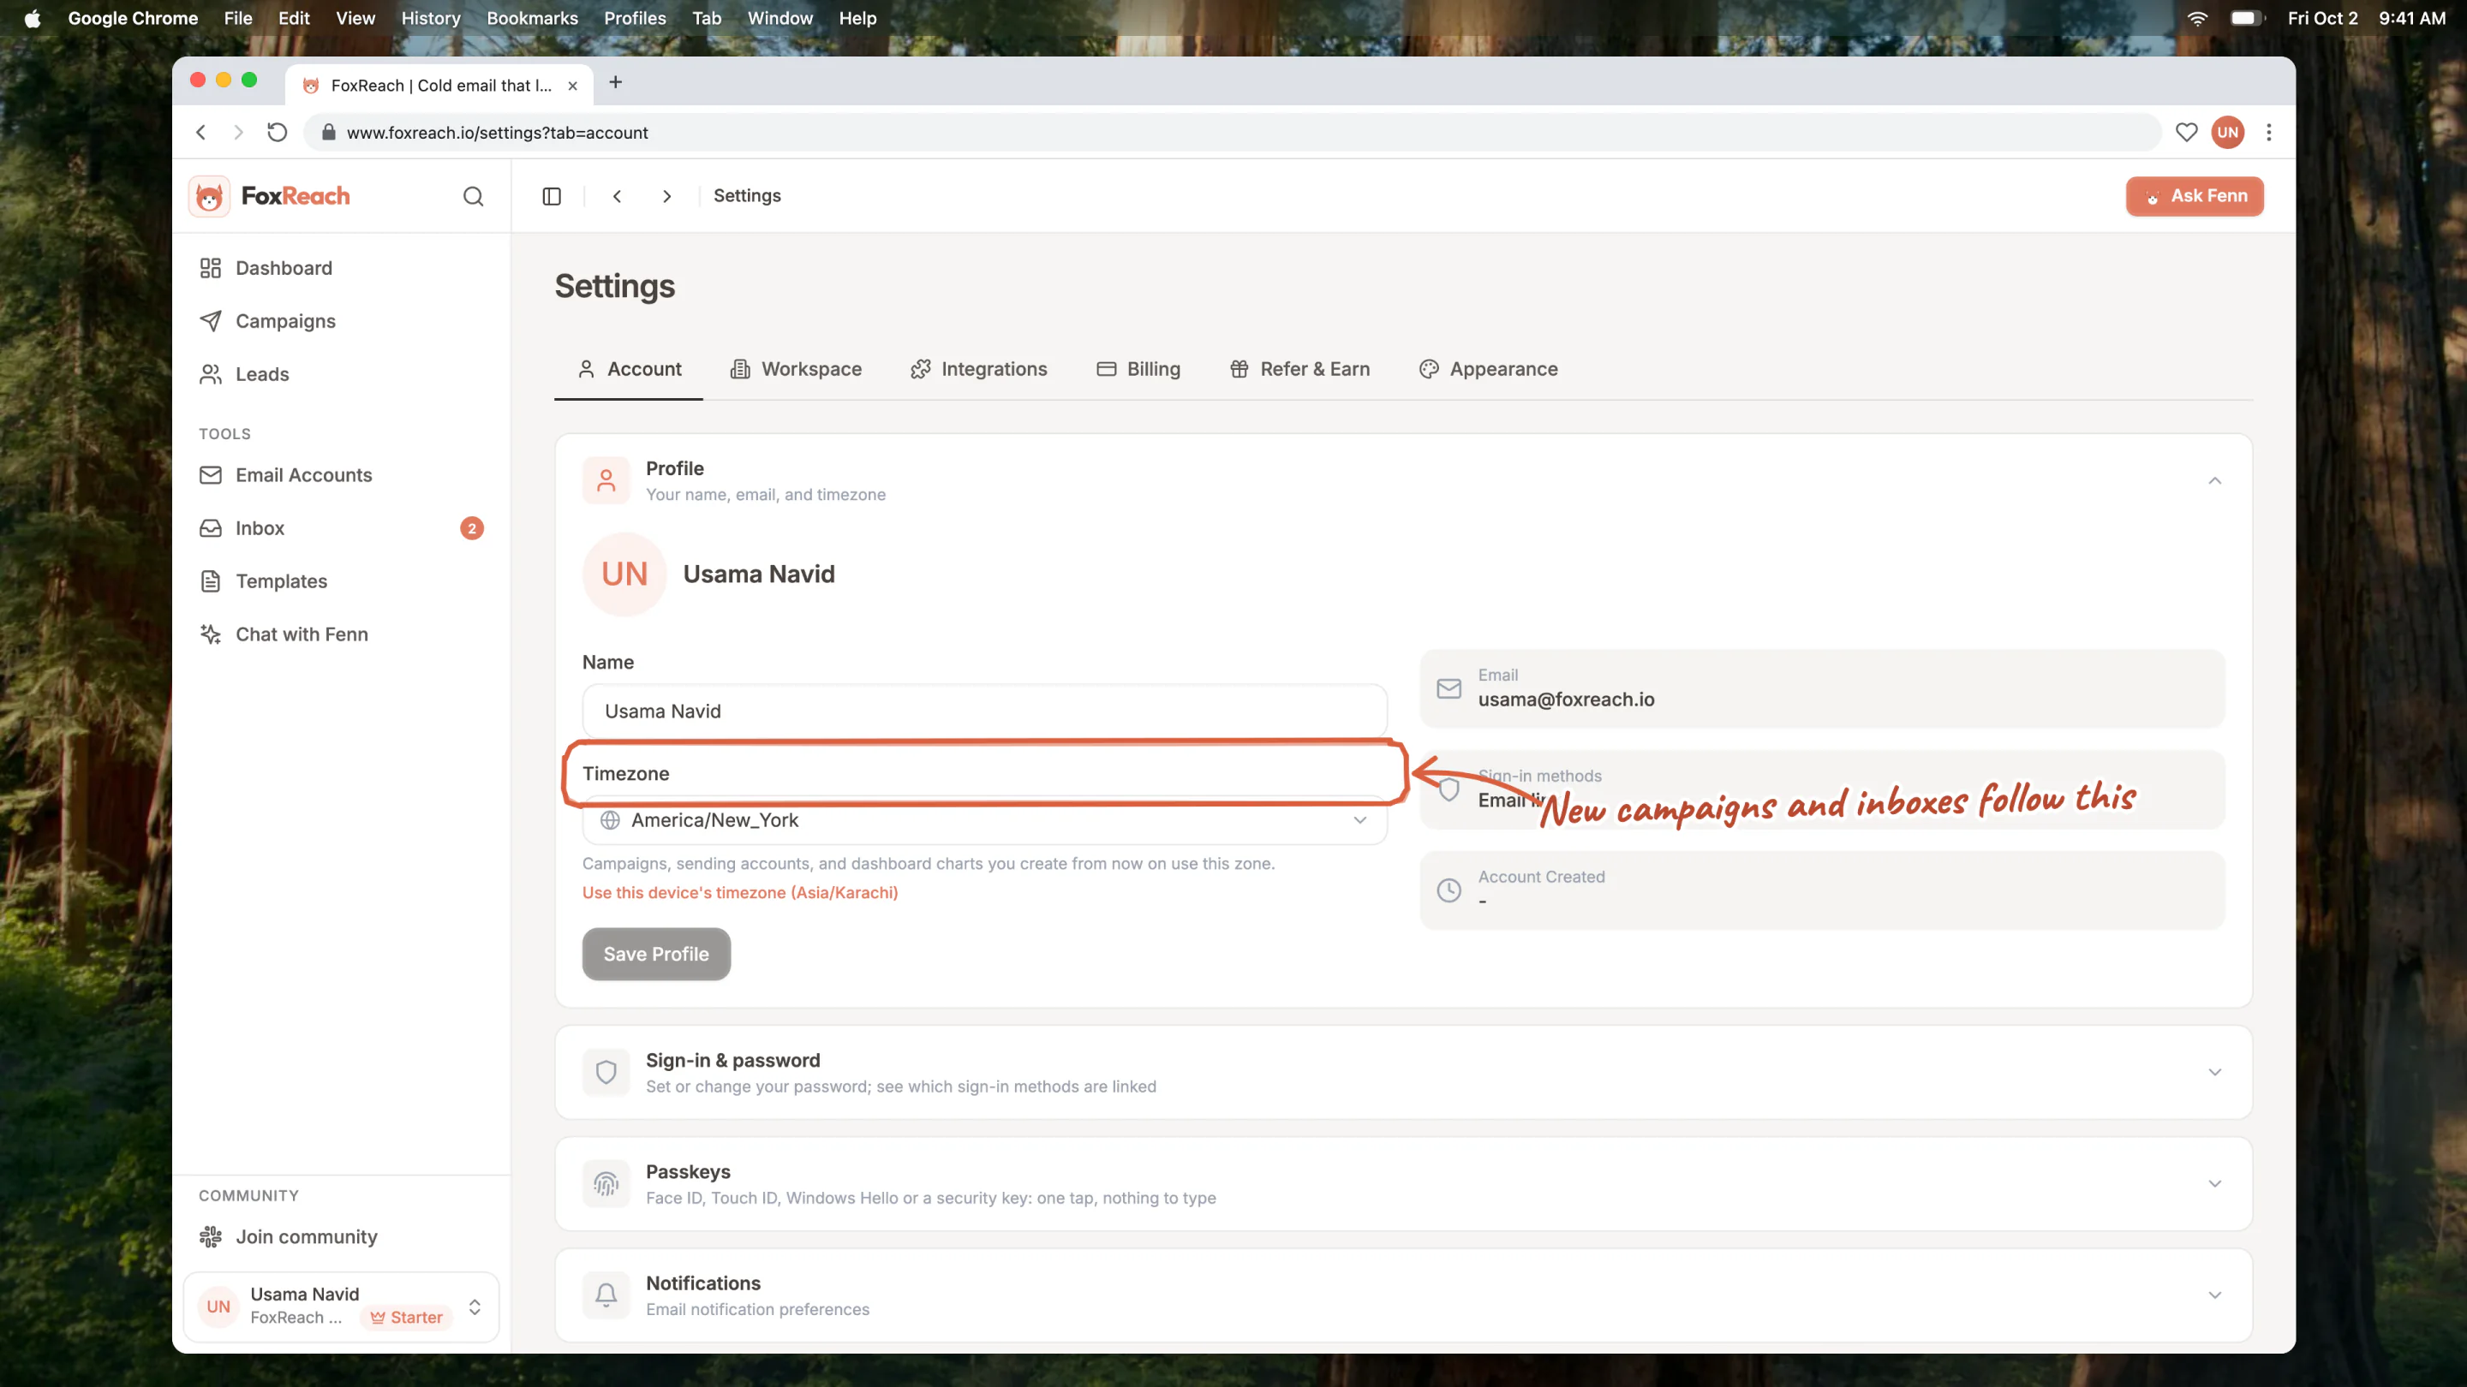This screenshot has height=1387, width=2467.
Task: Open Email Accounts tool
Action: coord(341,475)
